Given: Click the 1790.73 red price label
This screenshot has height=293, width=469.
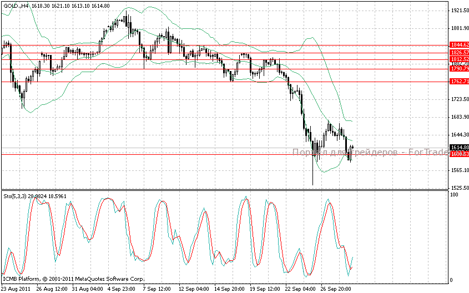Looking at the screenshot, I should [x=460, y=69].
